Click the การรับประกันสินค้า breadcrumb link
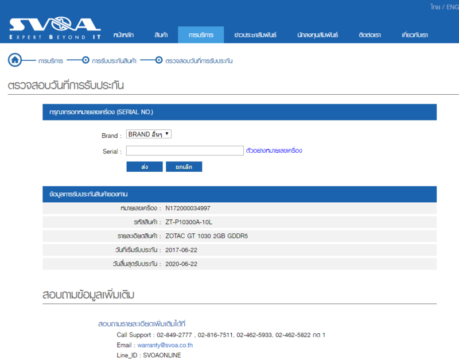 click(114, 61)
